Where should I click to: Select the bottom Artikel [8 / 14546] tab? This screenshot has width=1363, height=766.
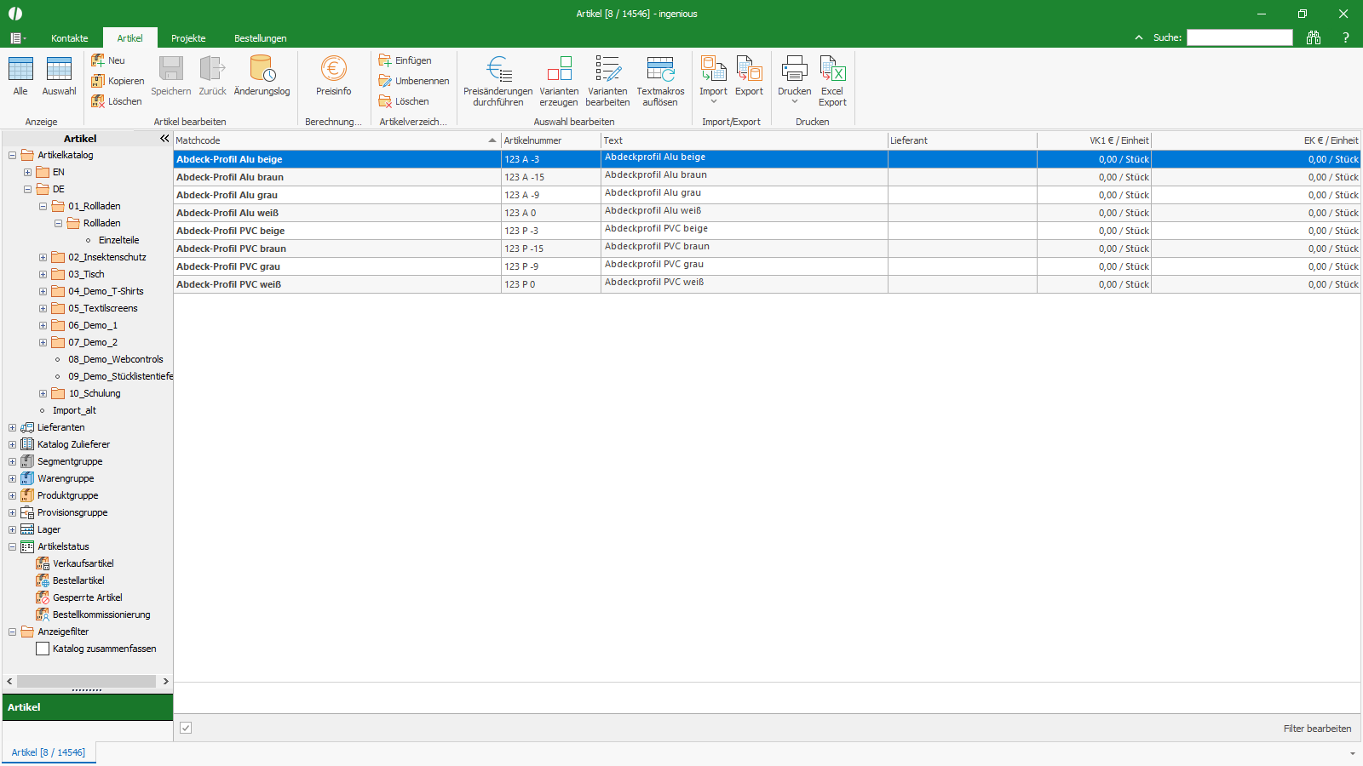coord(49,752)
